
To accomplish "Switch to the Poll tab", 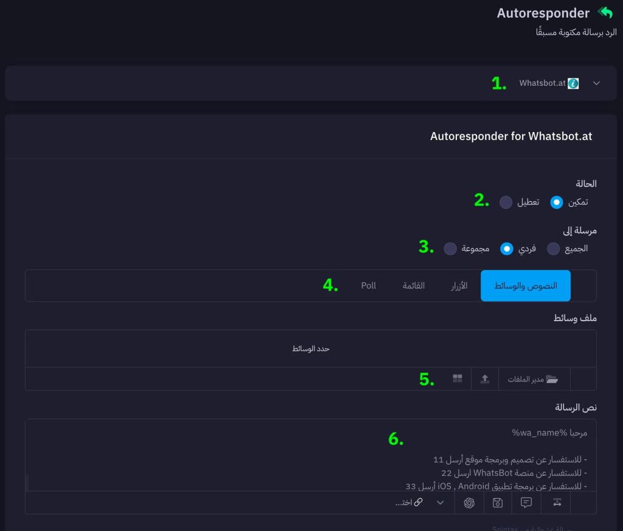I will 369,286.
